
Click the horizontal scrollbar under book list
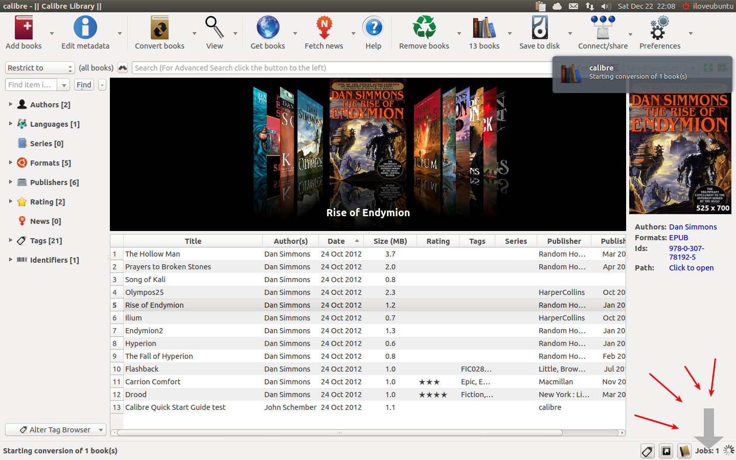point(339,432)
